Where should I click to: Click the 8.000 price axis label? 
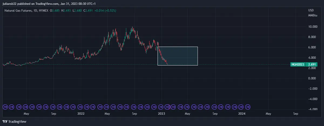pyautogui.click(x=313, y=37)
